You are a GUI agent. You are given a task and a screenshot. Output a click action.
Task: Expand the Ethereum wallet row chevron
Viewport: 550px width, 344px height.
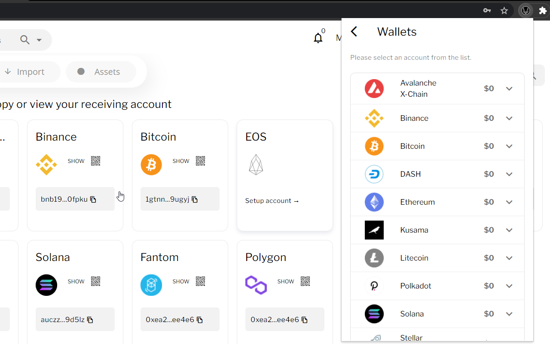coord(509,202)
